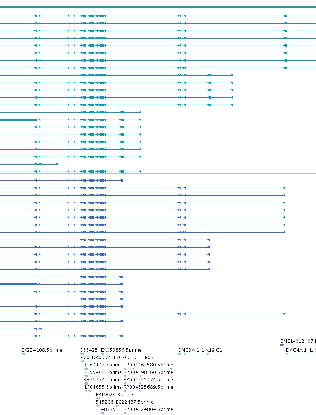316x415 pixels.
Task: Select alignment glyph below RP004525689.5prime
Action: pos(133,391)
